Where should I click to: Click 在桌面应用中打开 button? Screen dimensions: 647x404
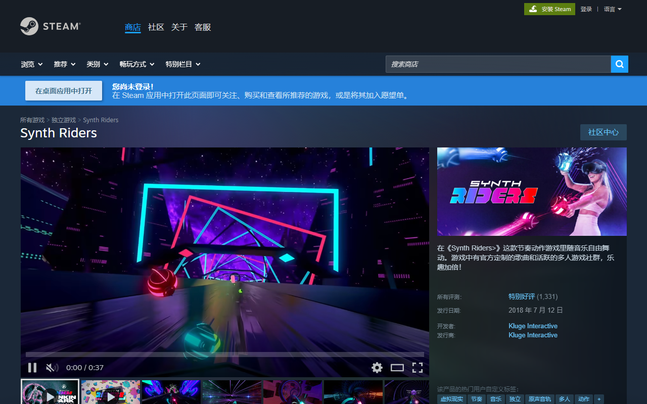click(x=64, y=91)
